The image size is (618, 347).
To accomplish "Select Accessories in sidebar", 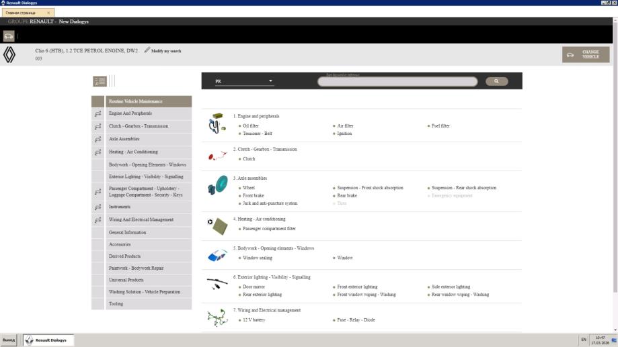I will tap(149, 244).
